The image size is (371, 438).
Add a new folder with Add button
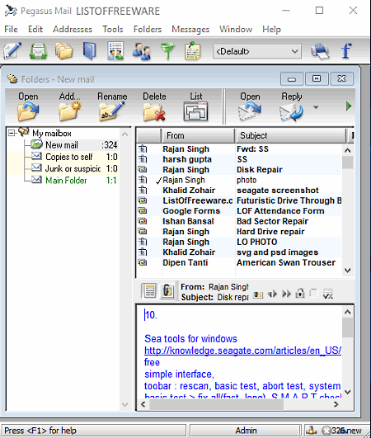[69, 106]
